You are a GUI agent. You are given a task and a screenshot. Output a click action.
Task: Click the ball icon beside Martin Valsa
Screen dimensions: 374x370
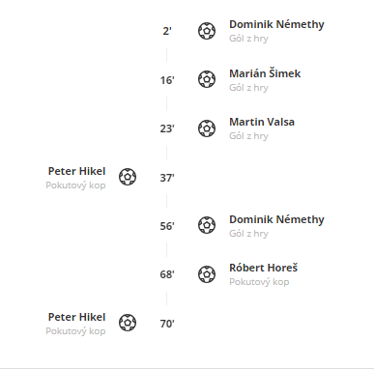click(207, 128)
